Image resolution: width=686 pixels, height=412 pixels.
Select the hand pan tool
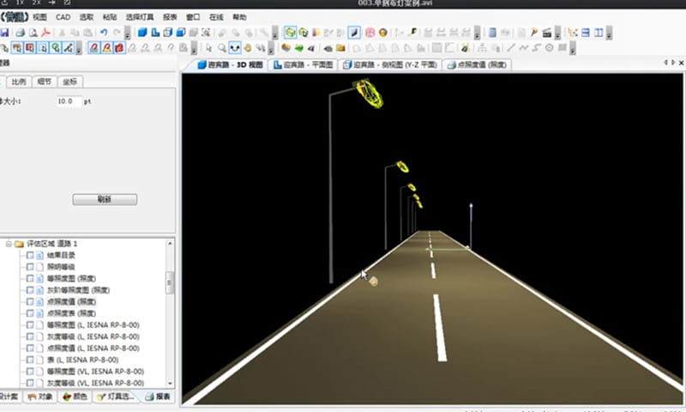point(248,48)
